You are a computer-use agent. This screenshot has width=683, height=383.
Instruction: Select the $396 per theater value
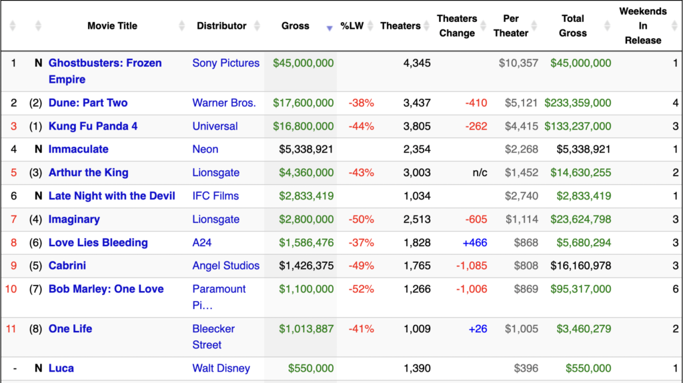[x=526, y=368]
